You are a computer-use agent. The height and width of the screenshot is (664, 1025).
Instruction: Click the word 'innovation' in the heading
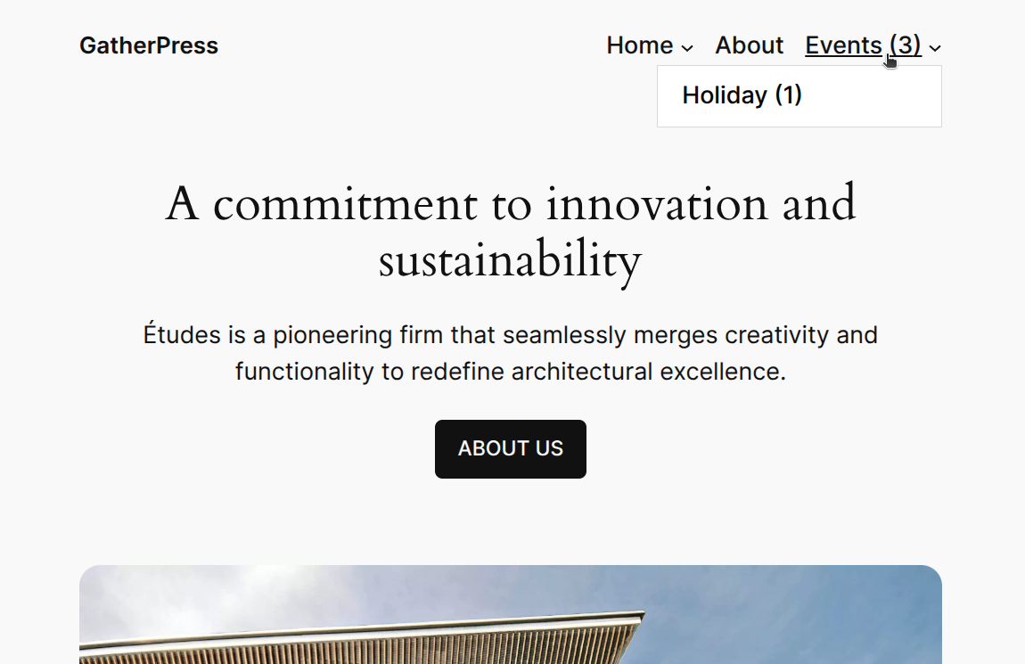(657, 203)
